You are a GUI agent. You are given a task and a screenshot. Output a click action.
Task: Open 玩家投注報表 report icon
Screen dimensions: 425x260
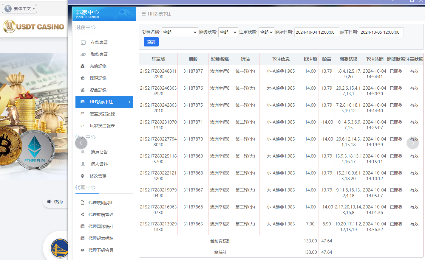point(82,126)
